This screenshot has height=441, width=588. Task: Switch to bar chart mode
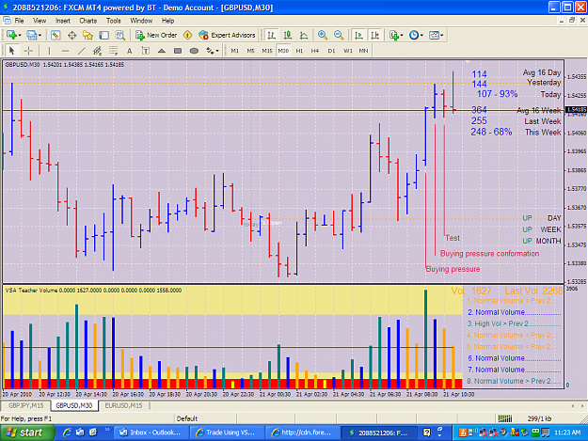tap(271, 35)
